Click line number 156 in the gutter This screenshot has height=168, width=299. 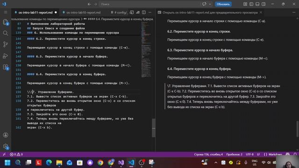click(x=18, y=92)
